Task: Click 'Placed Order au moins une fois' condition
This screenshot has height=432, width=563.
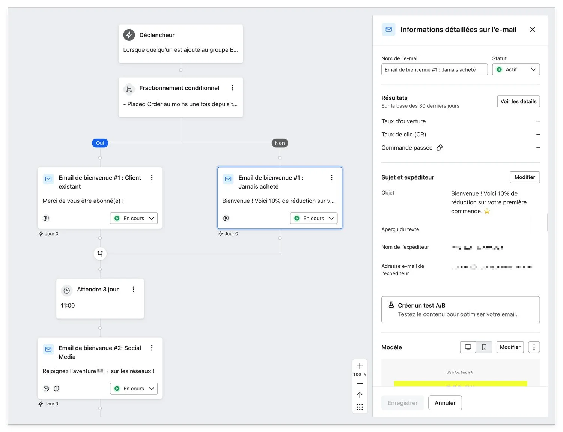Action: click(x=181, y=104)
